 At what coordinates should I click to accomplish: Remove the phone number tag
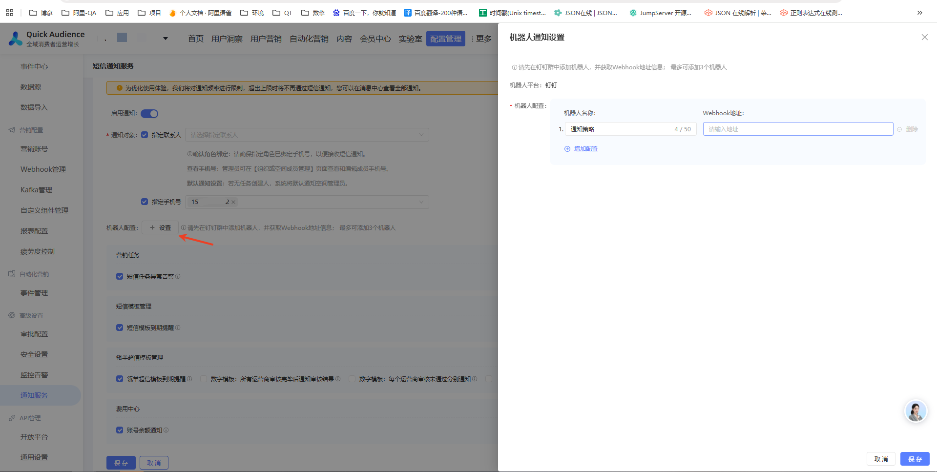point(233,202)
